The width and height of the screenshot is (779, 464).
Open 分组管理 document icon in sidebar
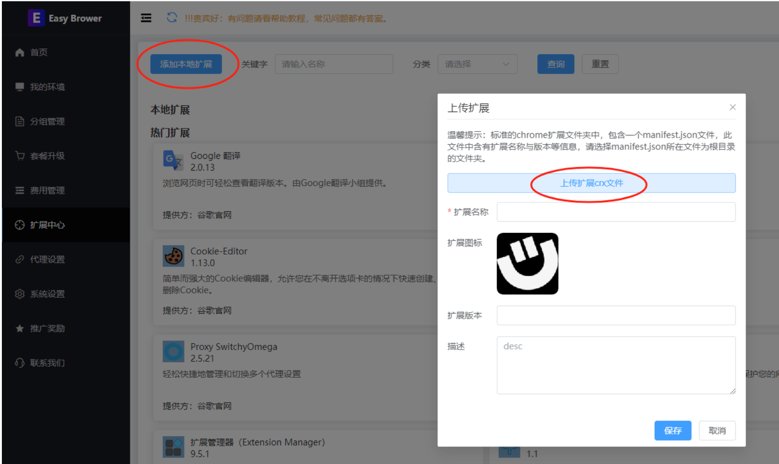(x=20, y=121)
